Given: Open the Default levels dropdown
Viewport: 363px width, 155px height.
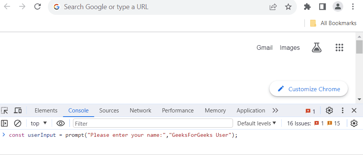Looking at the screenshot, I should (257, 123).
